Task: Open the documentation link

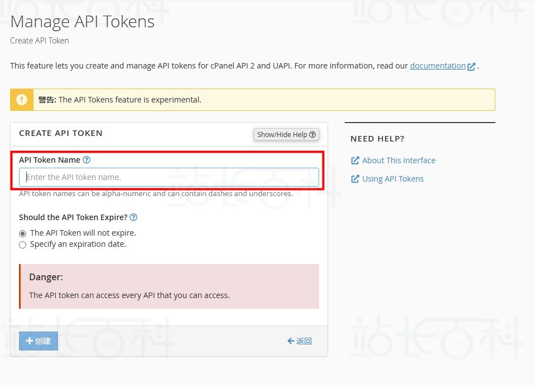Action: (438, 66)
